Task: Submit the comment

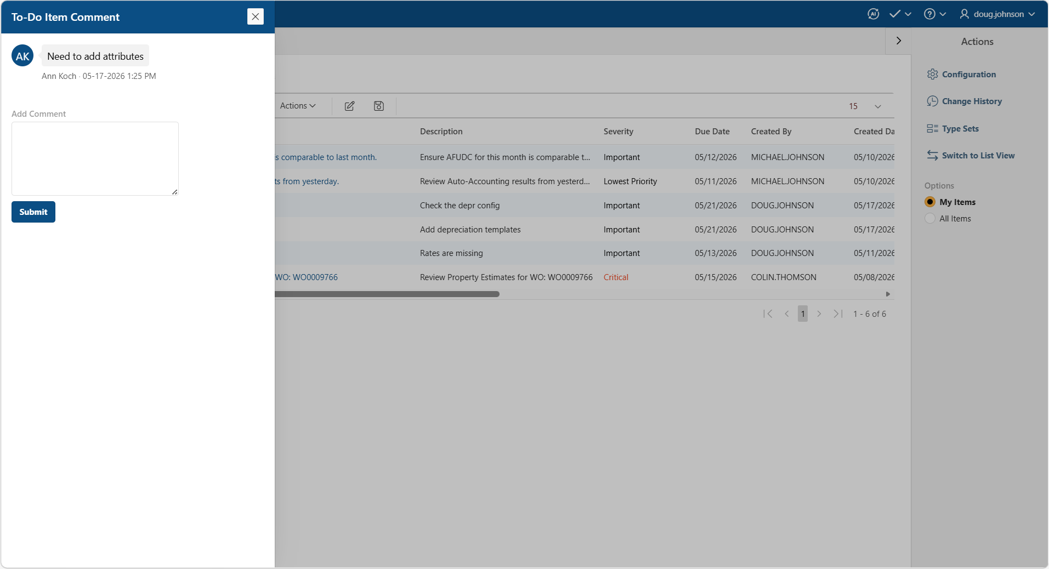Action: point(33,212)
